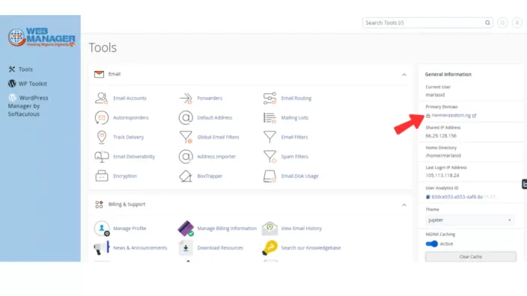
Task: Copy the User Analytics ID icon
Action: [428, 197]
